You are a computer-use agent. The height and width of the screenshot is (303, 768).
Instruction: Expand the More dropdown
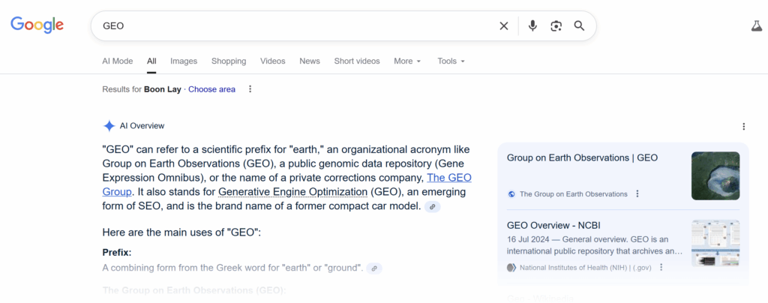[x=407, y=61]
